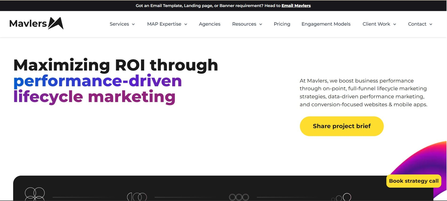Screen dimensions: 447x201
Task: Click the overlapping circles icon in dark panel
Action: pyautogui.click(x=35, y=194)
